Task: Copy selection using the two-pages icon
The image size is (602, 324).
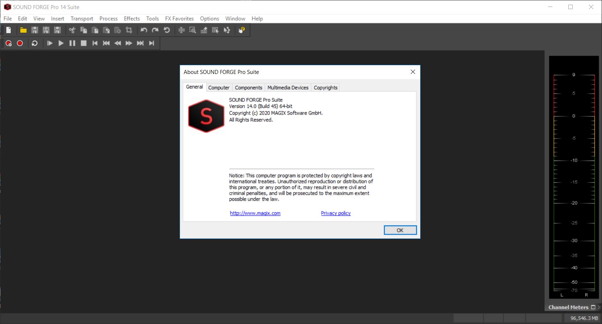Action: pos(84,30)
